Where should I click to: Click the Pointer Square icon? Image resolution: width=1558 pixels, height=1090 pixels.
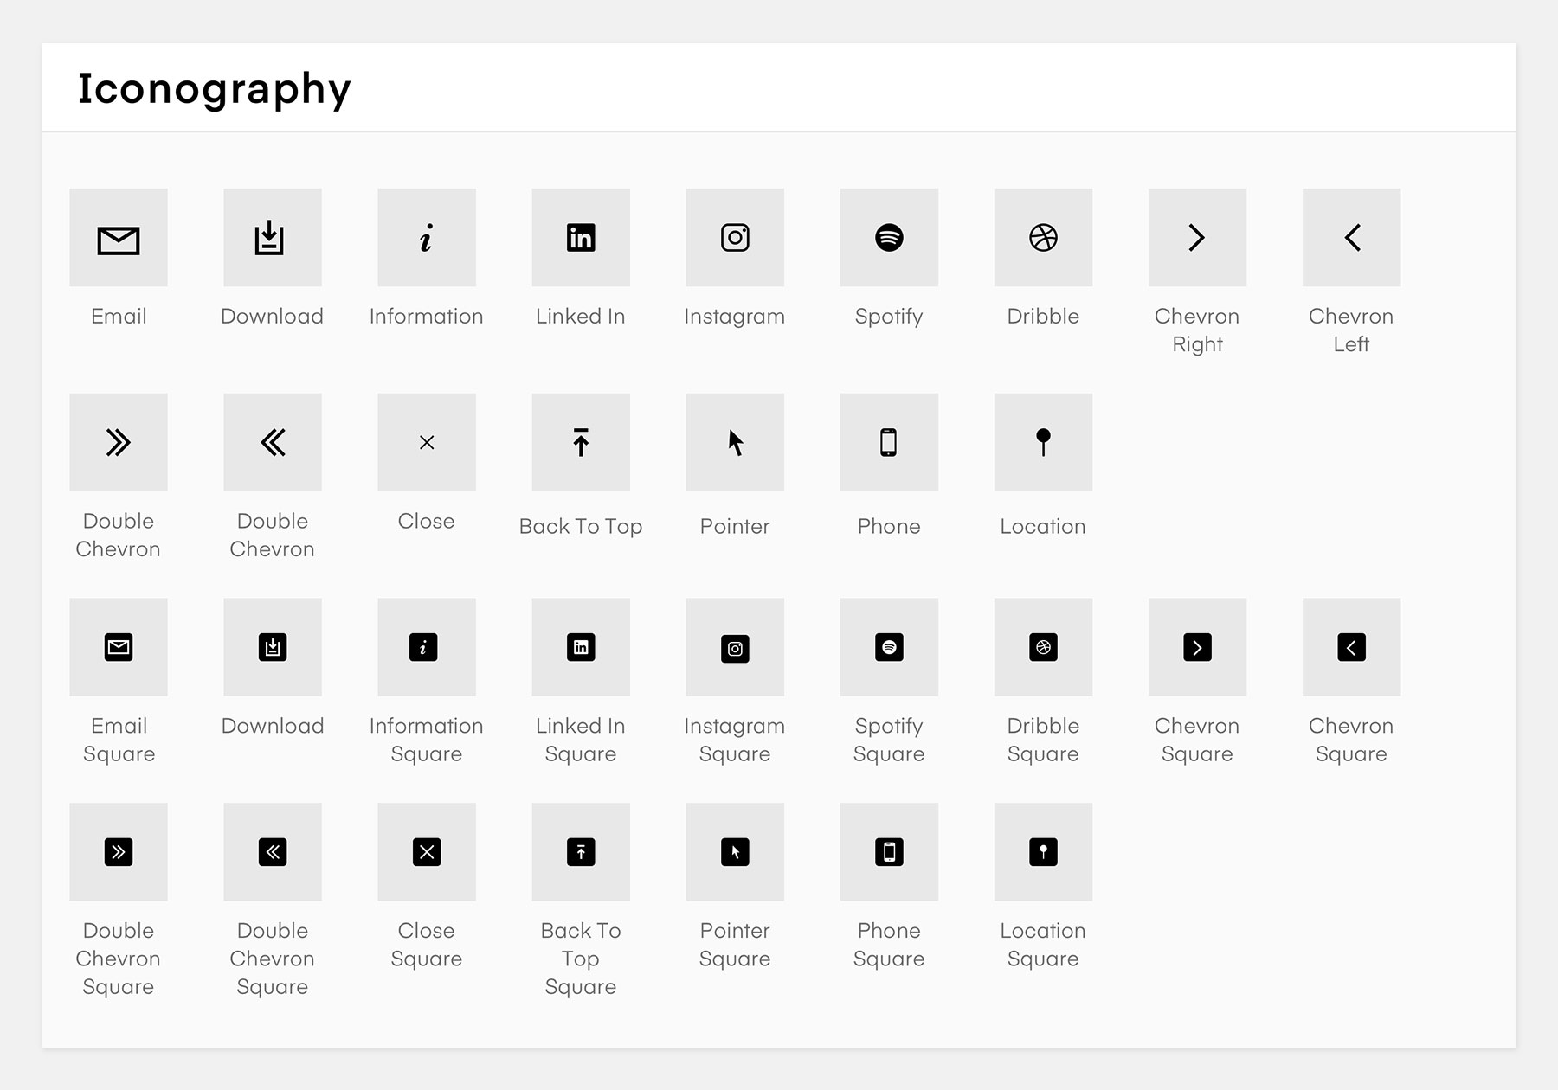(x=734, y=851)
